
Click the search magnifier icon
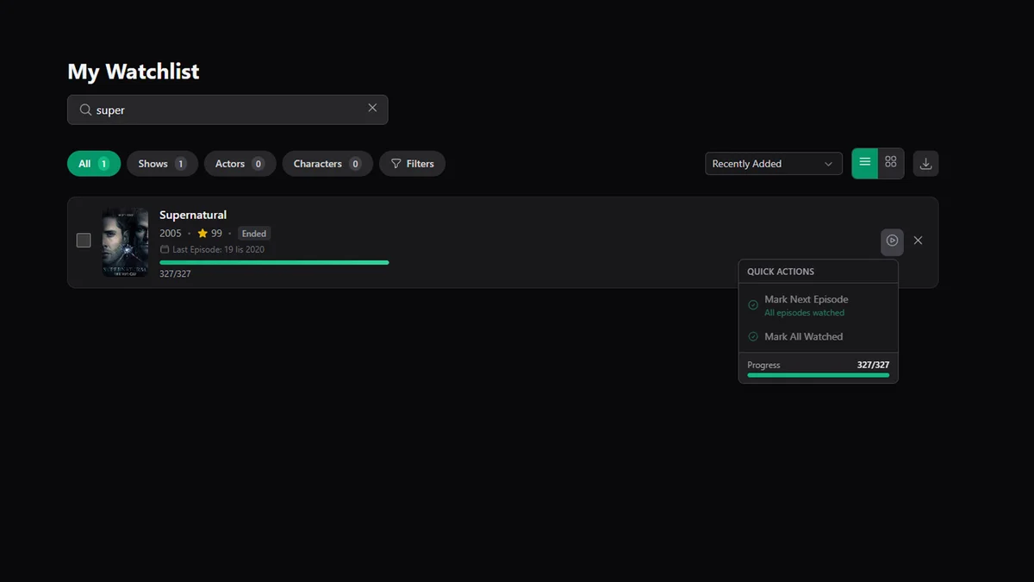point(85,110)
